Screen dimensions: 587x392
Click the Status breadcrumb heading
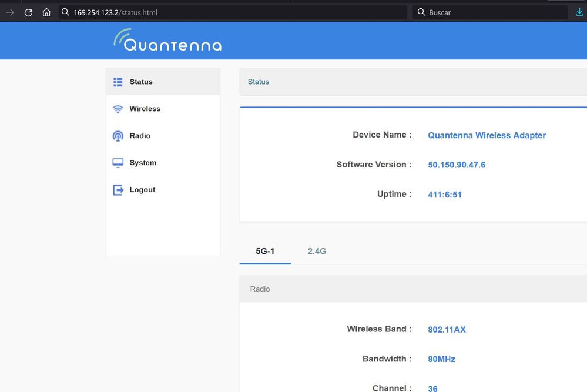pos(259,82)
